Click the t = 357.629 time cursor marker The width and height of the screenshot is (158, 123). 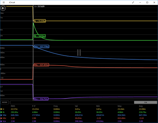pyautogui.click(x=39, y=7)
